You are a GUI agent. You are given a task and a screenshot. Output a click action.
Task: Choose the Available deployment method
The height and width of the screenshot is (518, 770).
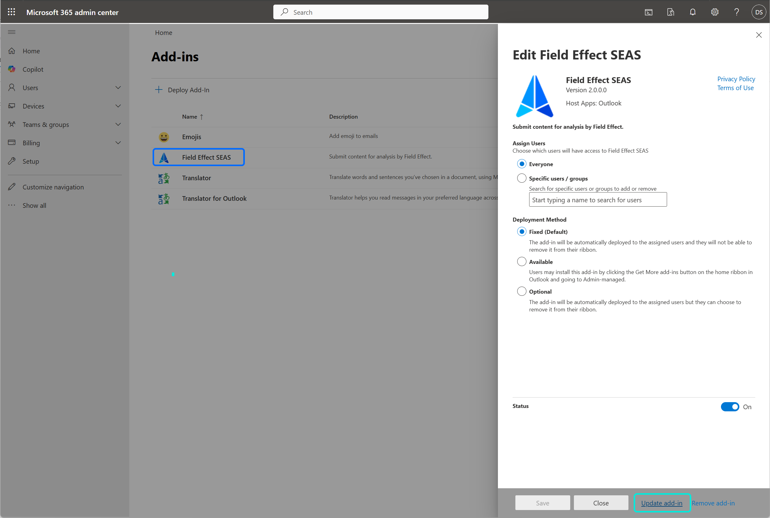click(522, 262)
